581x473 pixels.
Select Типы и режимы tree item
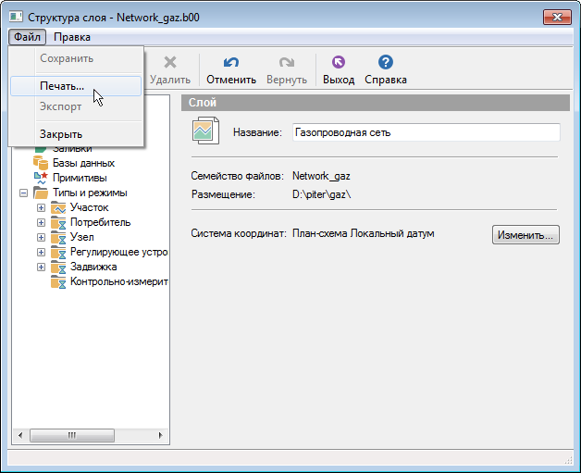tap(90, 193)
